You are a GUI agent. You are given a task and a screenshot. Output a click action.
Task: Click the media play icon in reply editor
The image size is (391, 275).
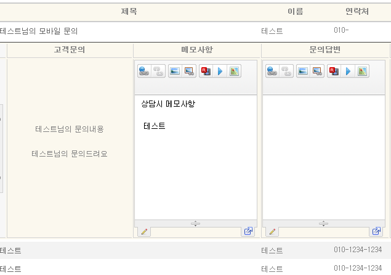(x=348, y=71)
